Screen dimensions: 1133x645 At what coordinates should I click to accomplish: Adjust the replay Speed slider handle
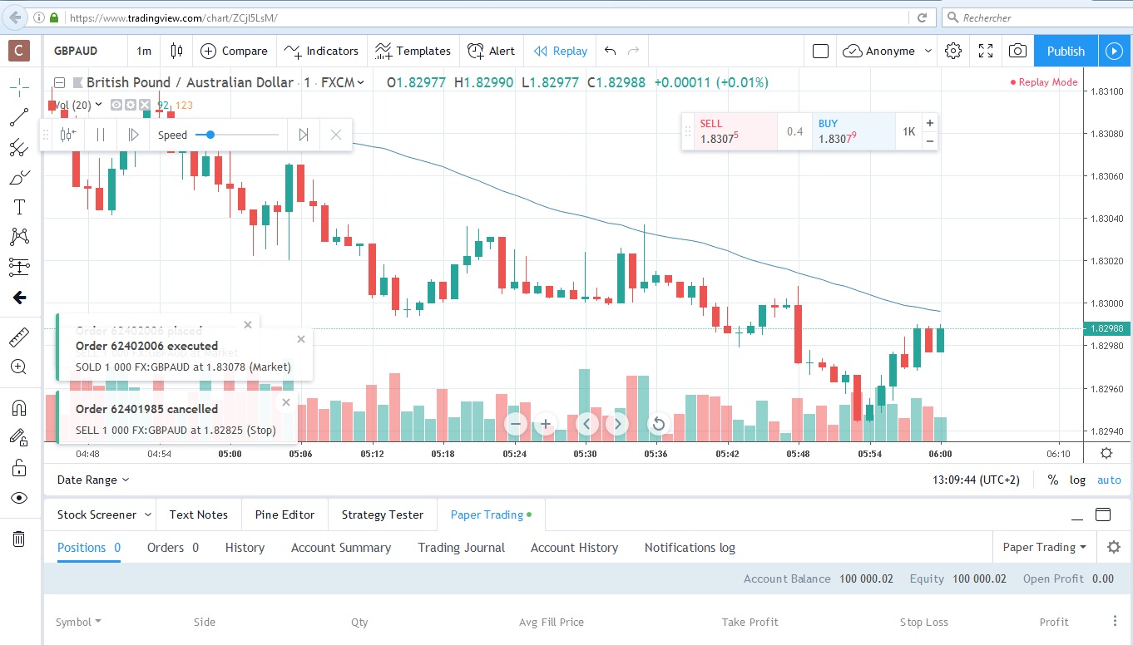[x=210, y=135]
